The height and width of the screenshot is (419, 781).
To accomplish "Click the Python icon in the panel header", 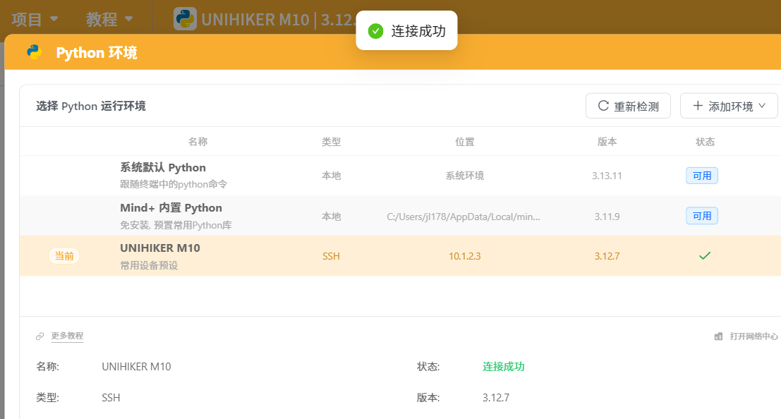I will 35,51.
